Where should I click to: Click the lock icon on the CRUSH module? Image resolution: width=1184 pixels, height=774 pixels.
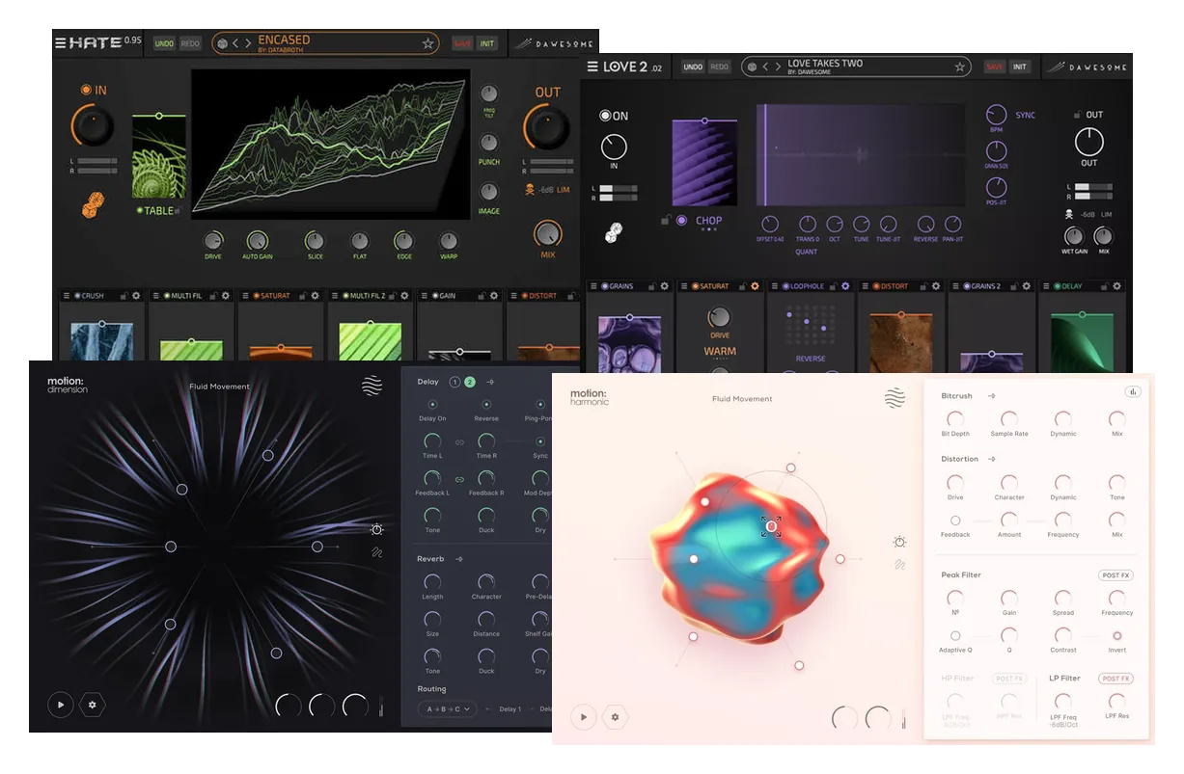tap(123, 296)
